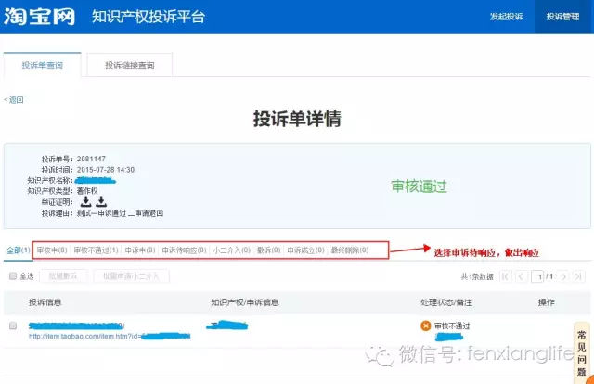Filter by 撤诉(0)
Image resolution: width=594 pixels, height=384 pixels.
pos(268,250)
